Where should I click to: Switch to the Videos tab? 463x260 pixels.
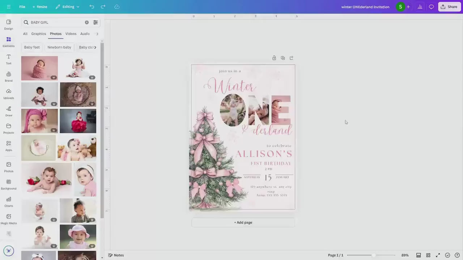pyautogui.click(x=71, y=34)
